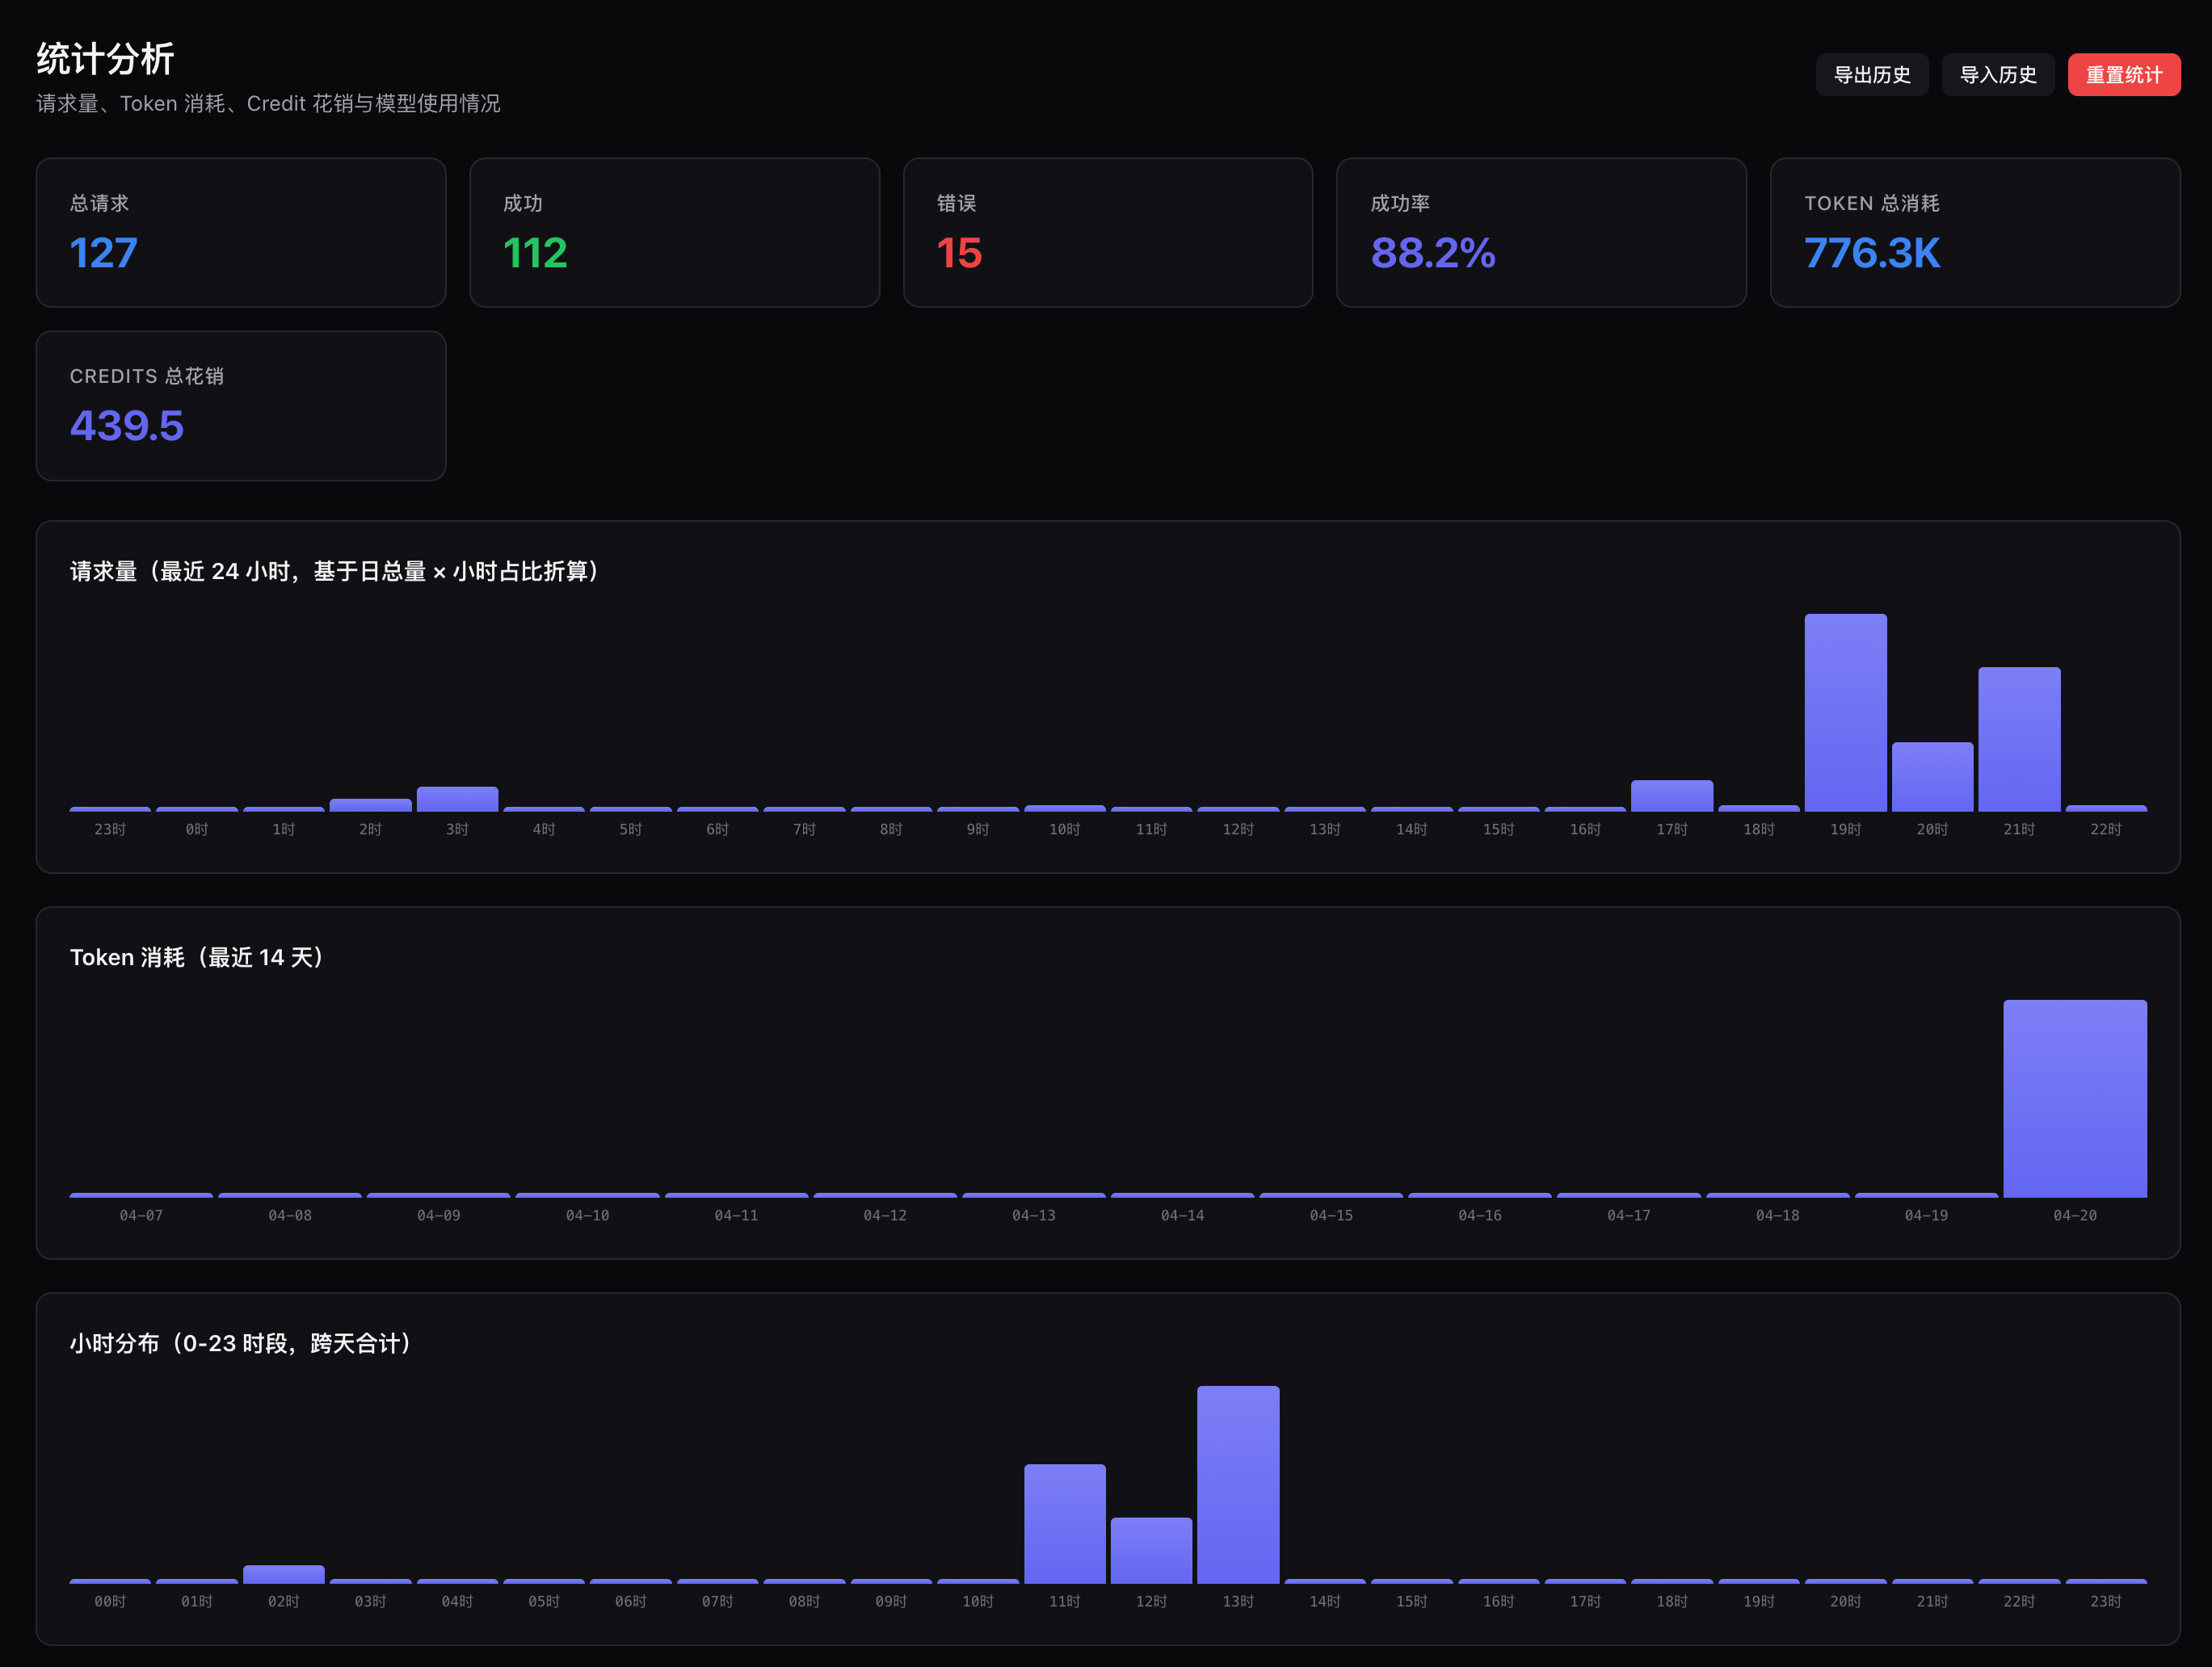The width and height of the screenshot is (2212, 1667).
Task: Select the 成功 112 stat card
Action: pyautogui.click(x=674, y=232)
